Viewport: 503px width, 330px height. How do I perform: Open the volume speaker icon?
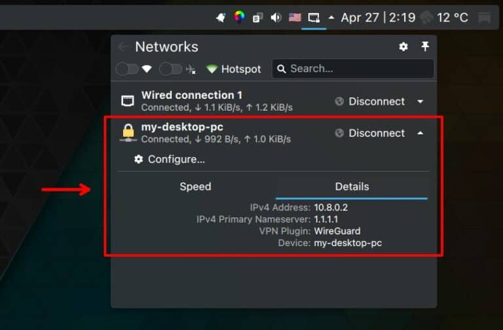[276, 17]
